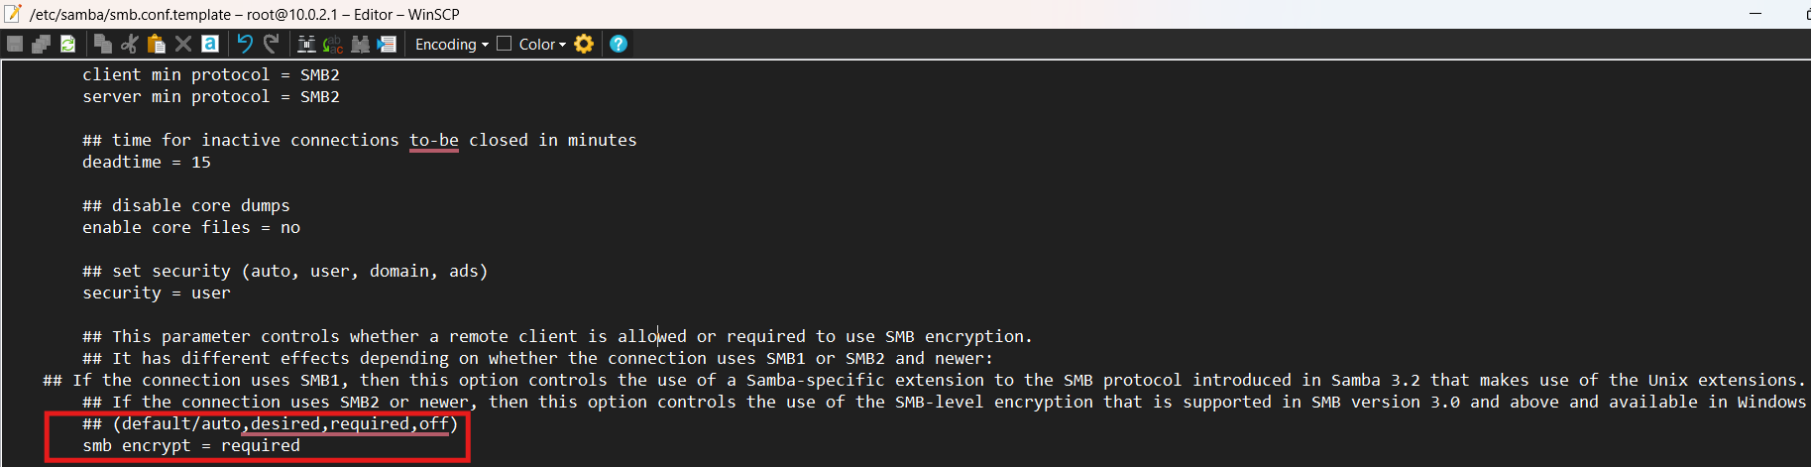Screen dimensions: 1811x467
Task: Click the Save All icon
Action: pos(41,44)
